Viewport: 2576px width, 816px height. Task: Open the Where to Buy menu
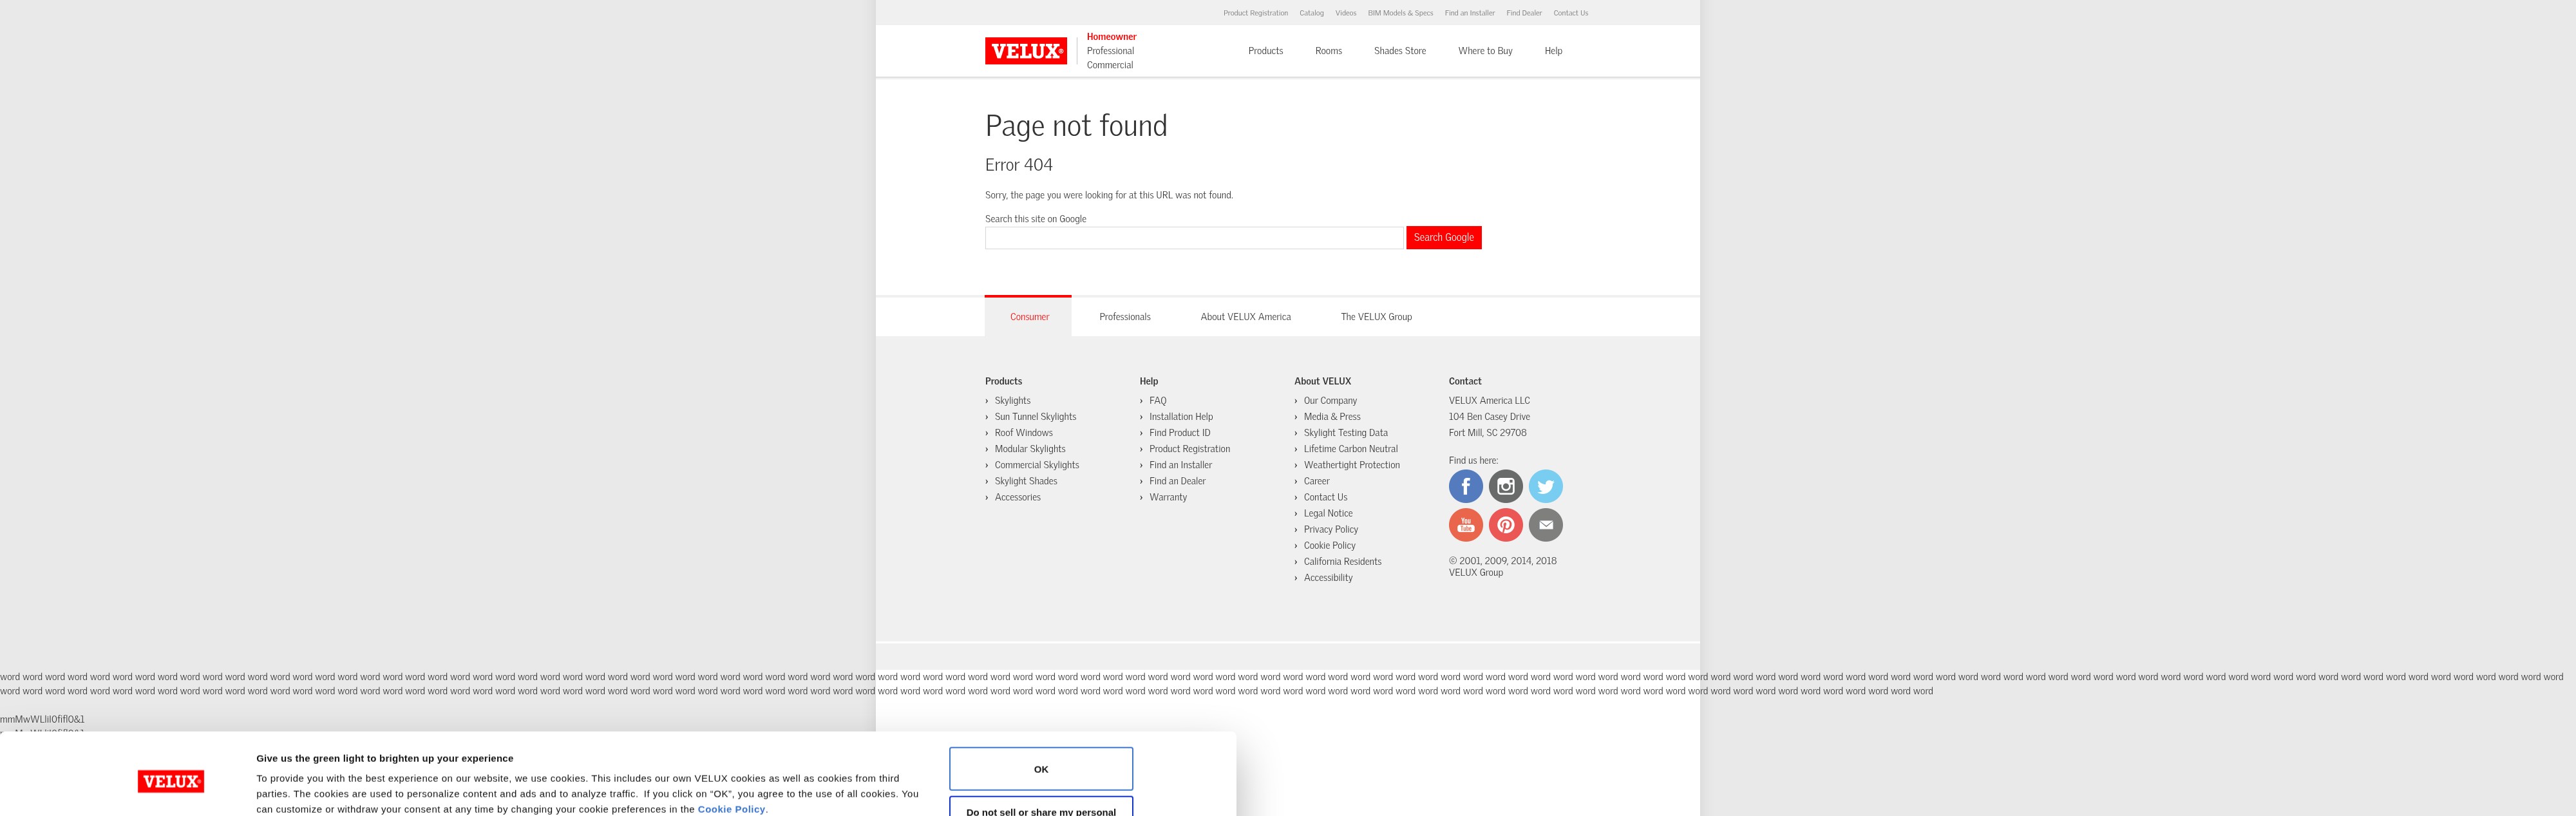pyautogui.click(x=1485, y=51)
